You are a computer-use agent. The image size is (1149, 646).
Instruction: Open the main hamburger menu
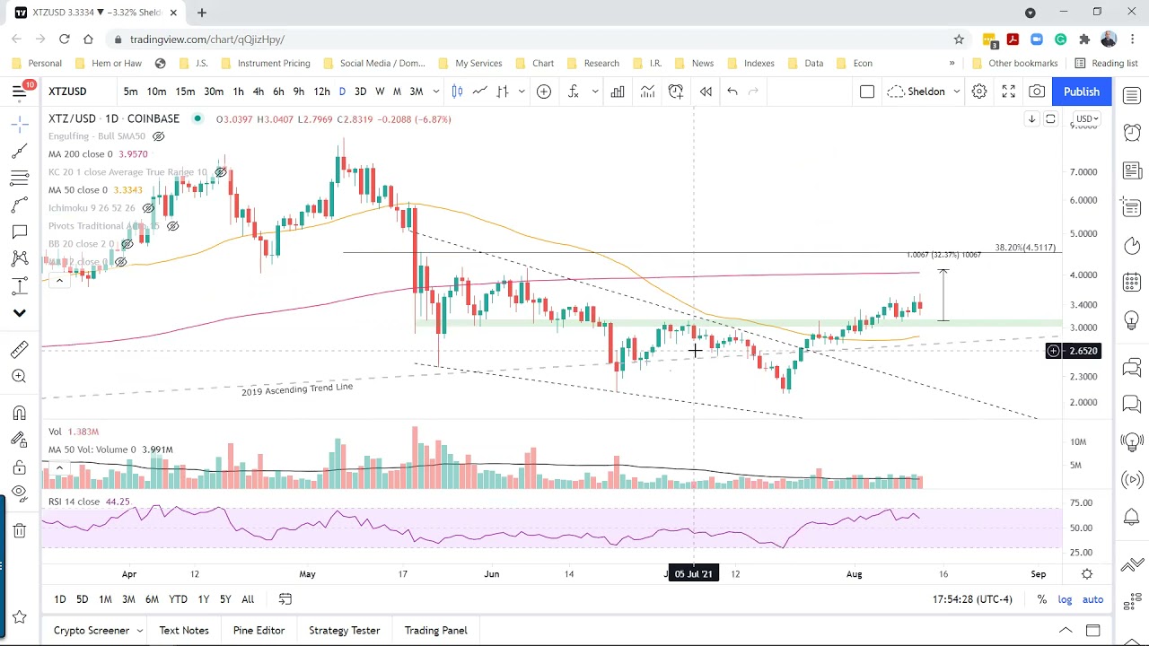[x=19, y=92]
